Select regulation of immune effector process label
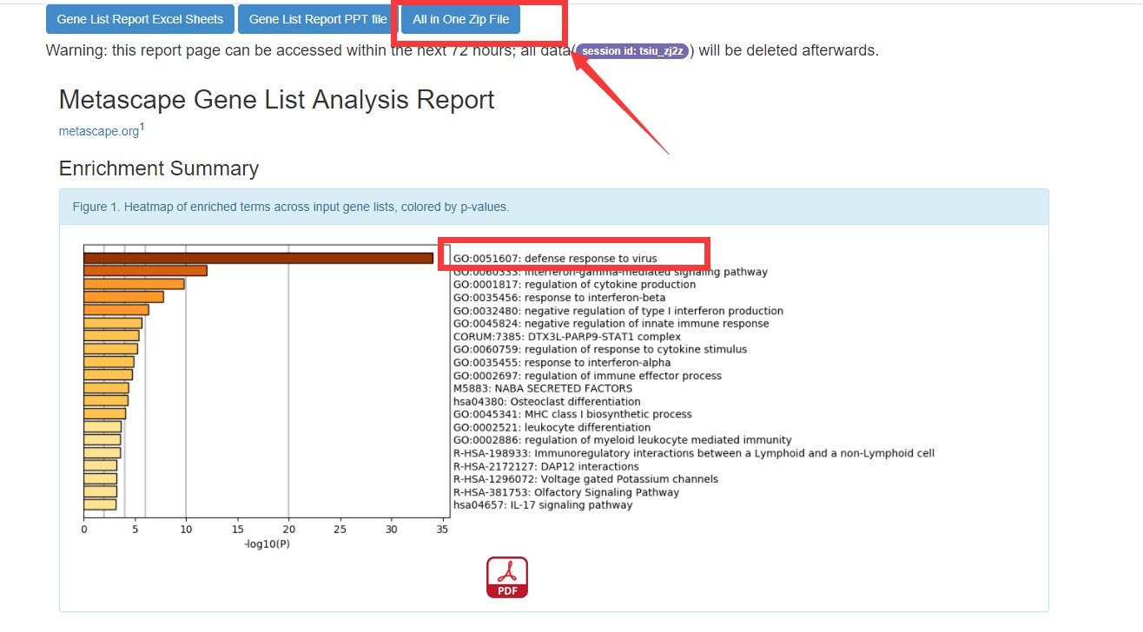Screen dimensions: 1143x632 587,376
